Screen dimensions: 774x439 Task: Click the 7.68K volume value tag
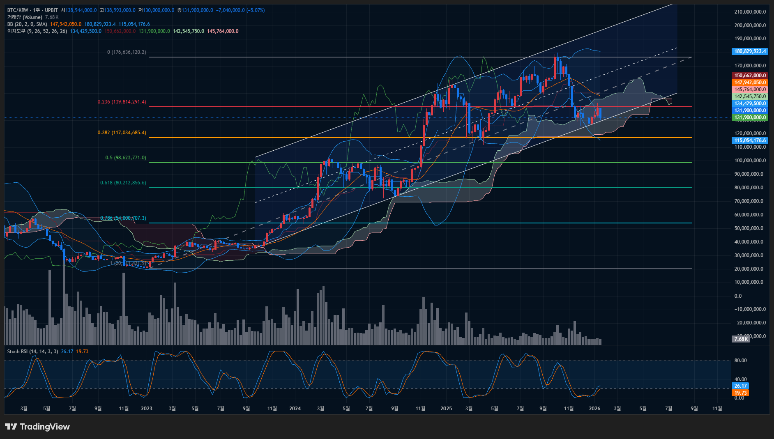[741, 339]
